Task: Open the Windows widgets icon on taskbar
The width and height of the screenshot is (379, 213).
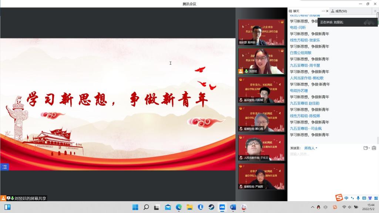Action: (7, 207)
